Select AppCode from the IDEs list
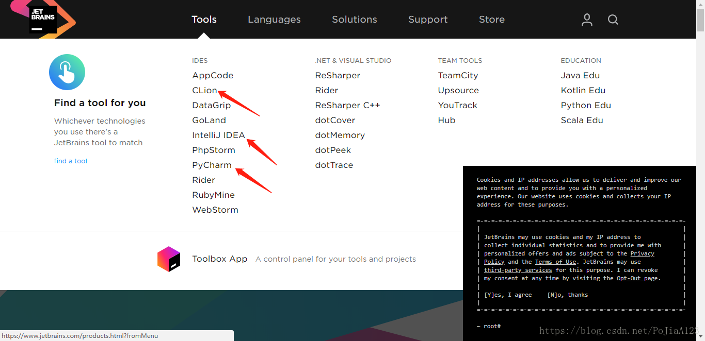This screenshot has height=341, width=705. coord(213,75)
